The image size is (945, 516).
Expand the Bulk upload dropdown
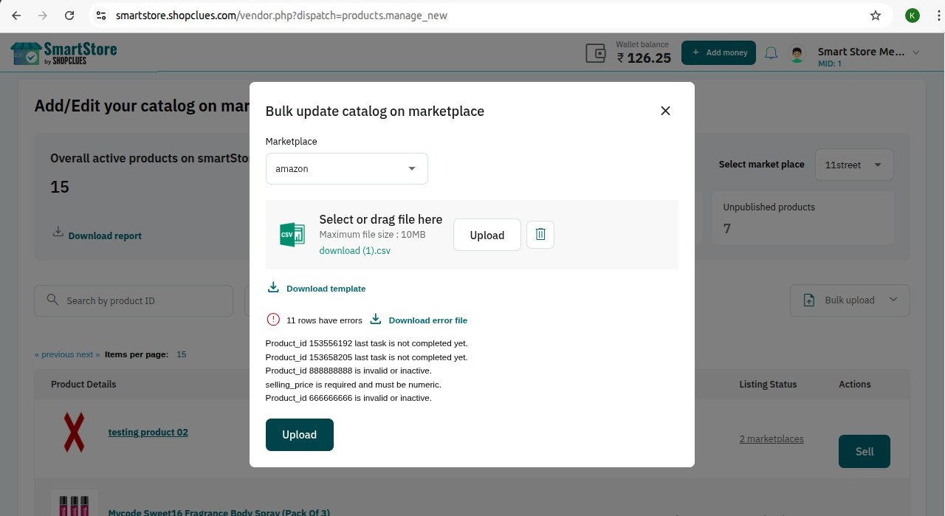[x=850, y=300]
